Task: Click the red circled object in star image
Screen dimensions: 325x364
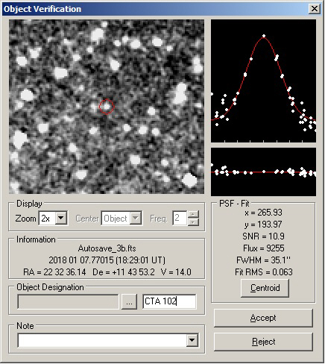Action: (107, 107)
